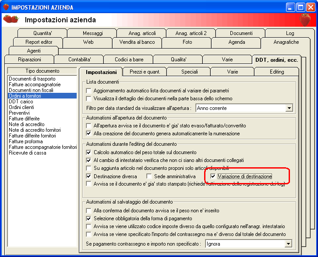This screenshot has width=318, height=257.
Task: Select the Impostazioni sub-tab
Action: click(x=101, y=72)
